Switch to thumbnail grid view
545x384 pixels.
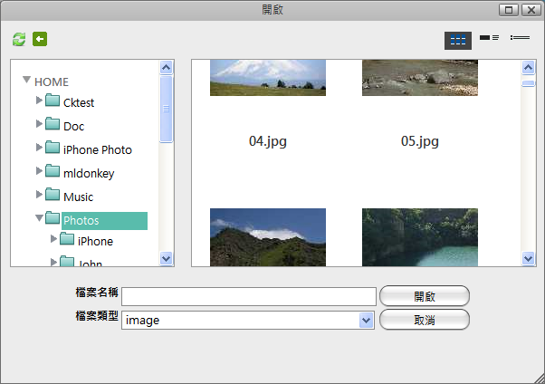(x=458, y=40)
